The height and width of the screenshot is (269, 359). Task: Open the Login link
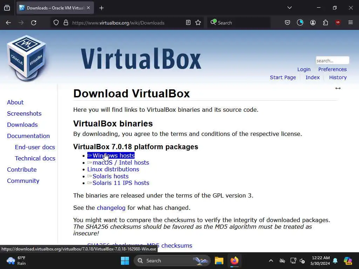click(304, 69)
